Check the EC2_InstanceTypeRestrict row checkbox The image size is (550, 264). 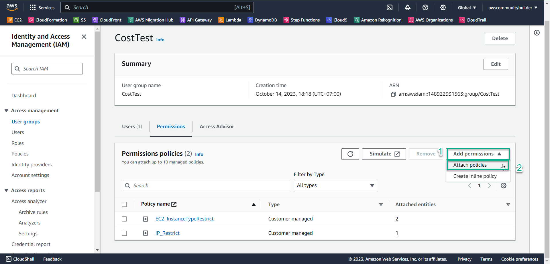pyautogui.click(x=124, y=219)
